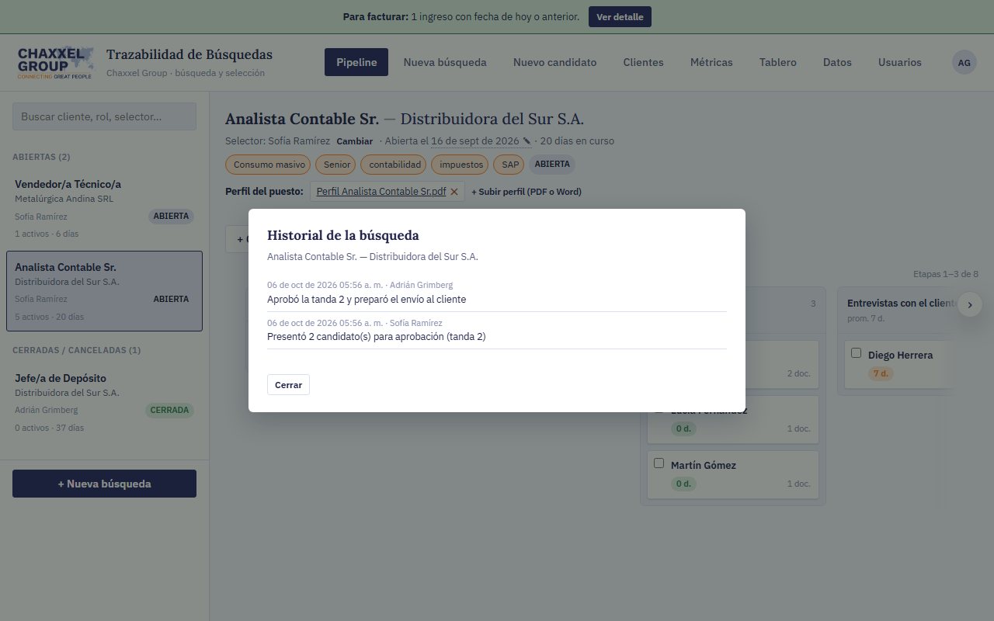This screenshot has width=994, height=621.
Task: Select the Vendedor/a Técnico/a search card
Action: (x=104, y=208)
